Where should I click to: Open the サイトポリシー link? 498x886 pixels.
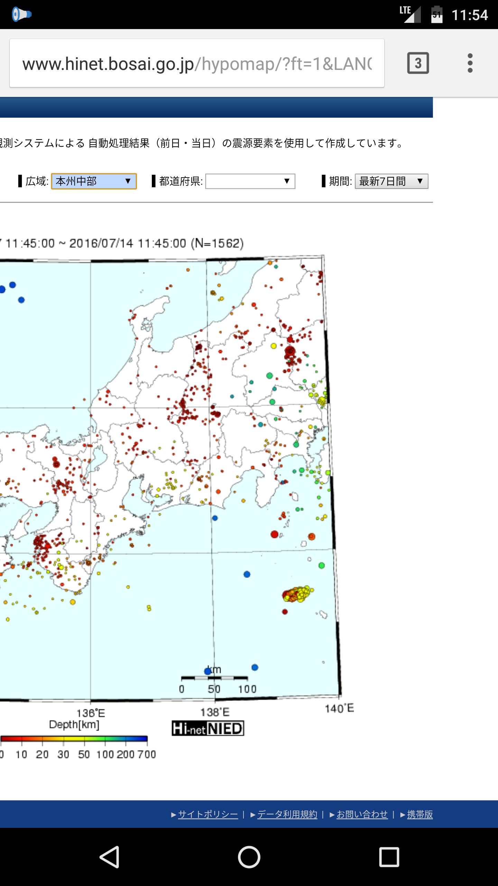(208, 814)
